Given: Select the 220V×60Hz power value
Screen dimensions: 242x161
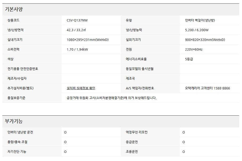Looking at the screenshot, I should (x=194, y=49).
